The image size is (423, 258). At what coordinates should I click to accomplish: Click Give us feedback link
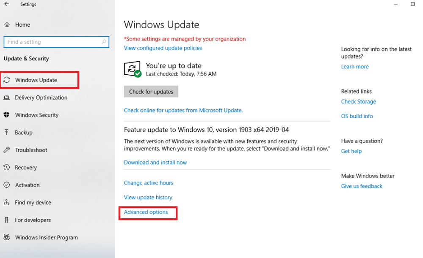point(362,186)
